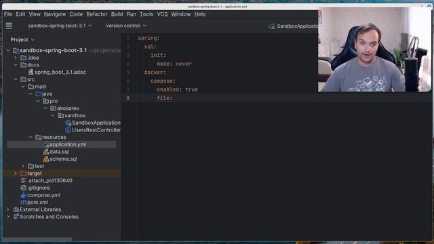This screenshot has width=434, height=244.
Task: Open the Window menu
Action: pos(181,14)
